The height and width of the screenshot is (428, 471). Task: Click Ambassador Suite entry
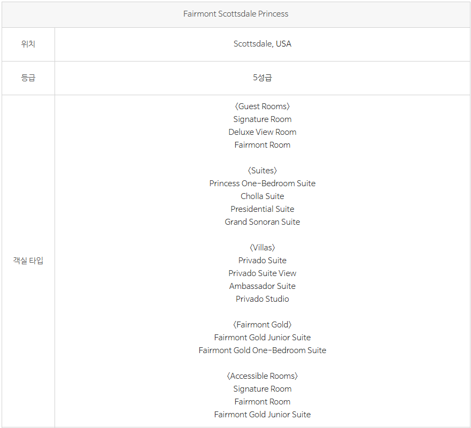[x=262, y=286]
